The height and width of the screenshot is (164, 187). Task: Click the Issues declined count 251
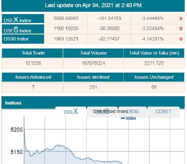click(x=93, y=87)
